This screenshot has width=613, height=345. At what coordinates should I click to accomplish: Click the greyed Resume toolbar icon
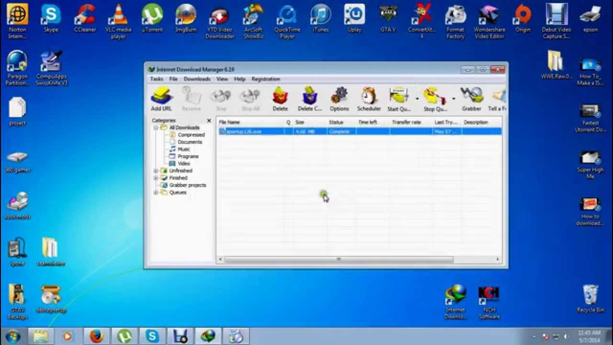click(191, 99)
